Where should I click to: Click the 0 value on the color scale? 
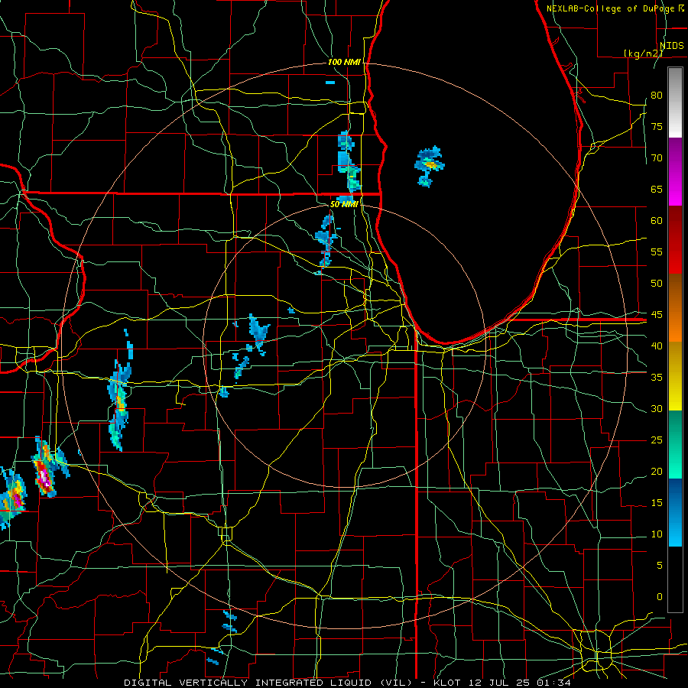pos(660,597)
